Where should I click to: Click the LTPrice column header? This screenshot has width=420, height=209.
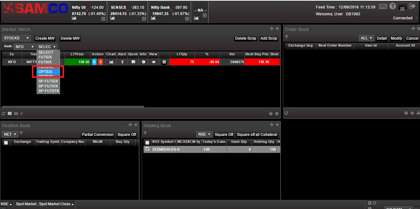coord(77,54)
